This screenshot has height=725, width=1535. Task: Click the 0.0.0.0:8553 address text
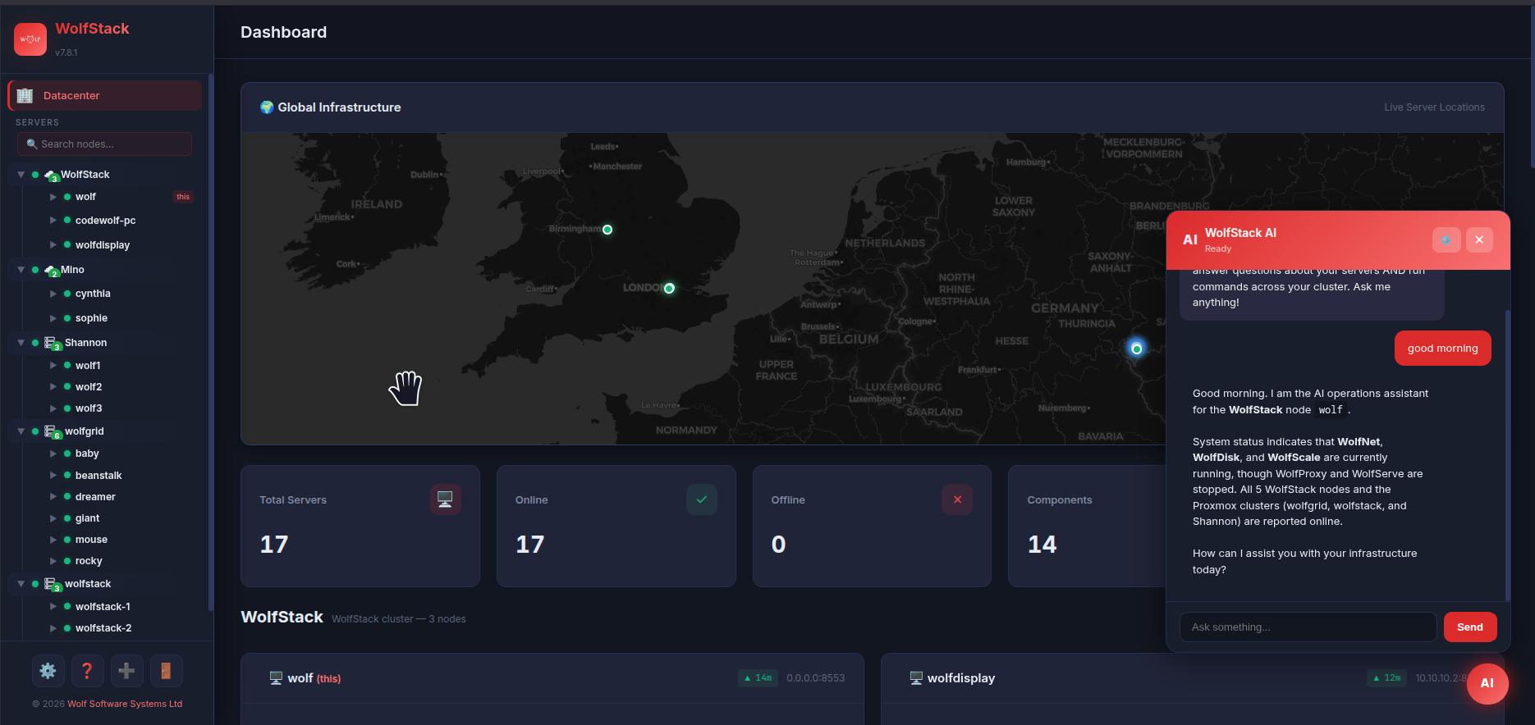815,678
